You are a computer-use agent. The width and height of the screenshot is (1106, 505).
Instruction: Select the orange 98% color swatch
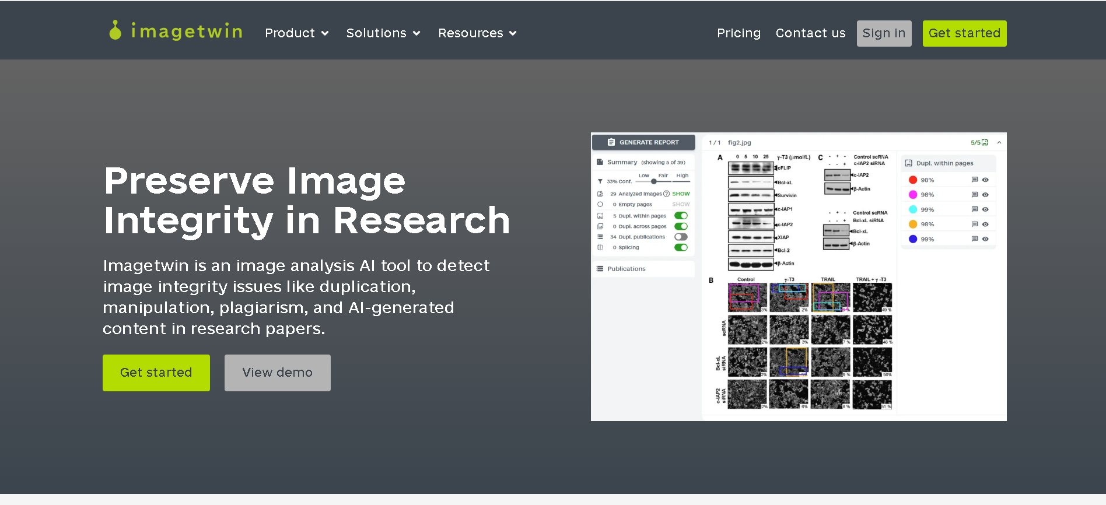coord(913,224)
